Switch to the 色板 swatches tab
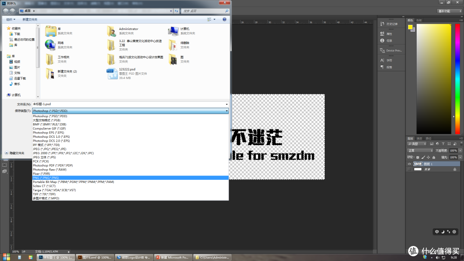Image resolution: width=464 pixels, height=261 pixels. click(x=419, y=21)
